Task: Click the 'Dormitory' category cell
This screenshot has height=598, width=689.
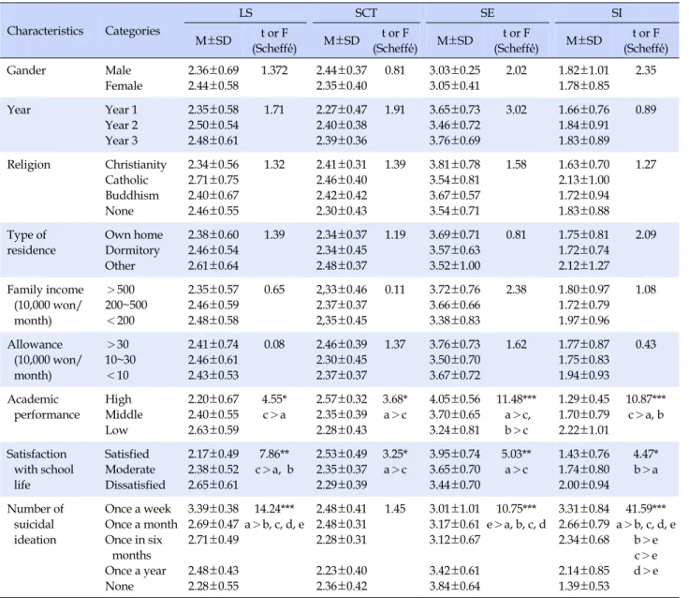Action: tap(132, 250)
